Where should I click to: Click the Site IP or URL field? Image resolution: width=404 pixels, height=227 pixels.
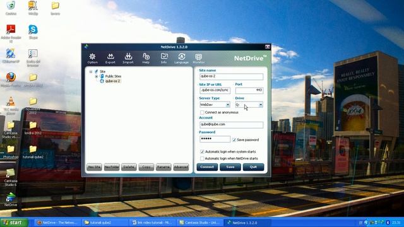pyautogui.click(x=215, y=90)
